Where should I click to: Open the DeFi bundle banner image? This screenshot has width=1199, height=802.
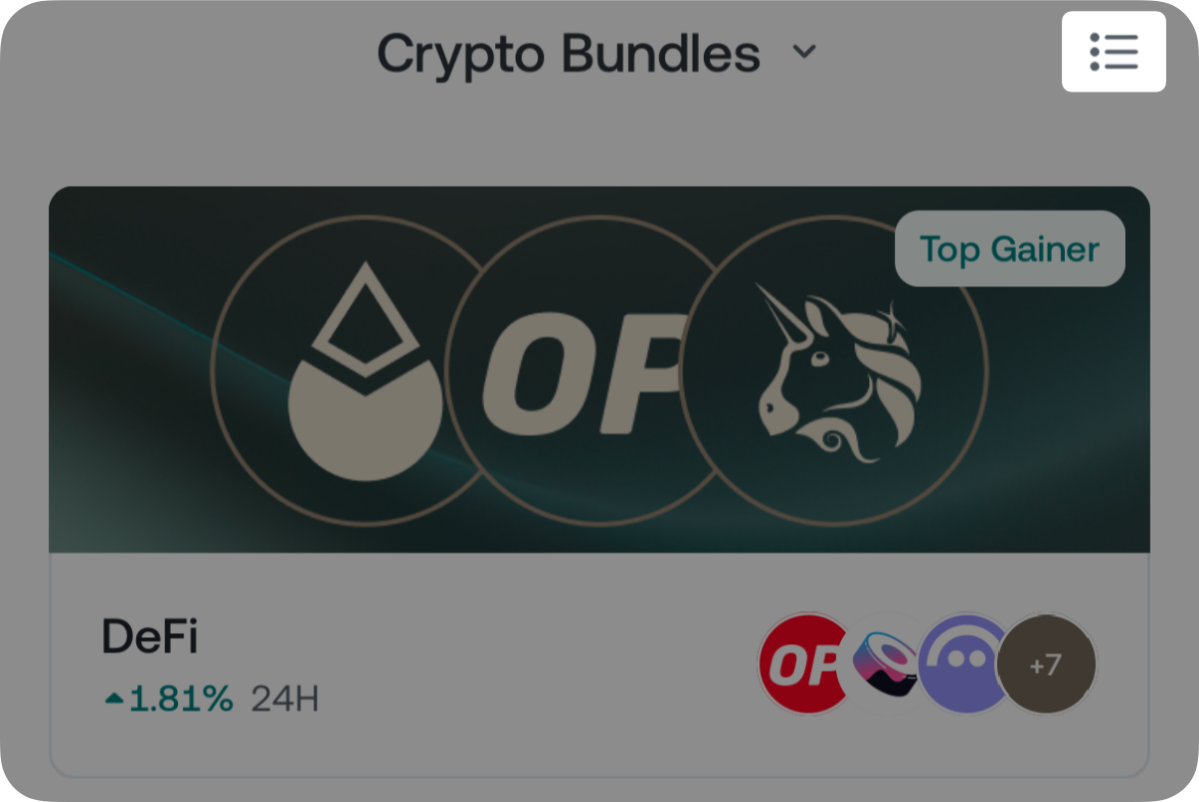599,370
